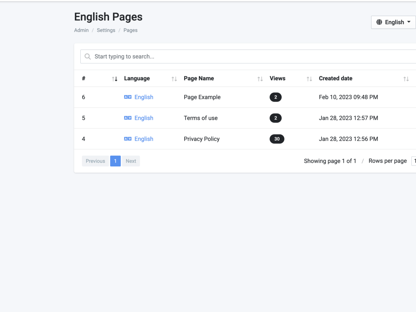Open English link in Privacy Policy row
The image size is (416, 312).
pos(144,139)
